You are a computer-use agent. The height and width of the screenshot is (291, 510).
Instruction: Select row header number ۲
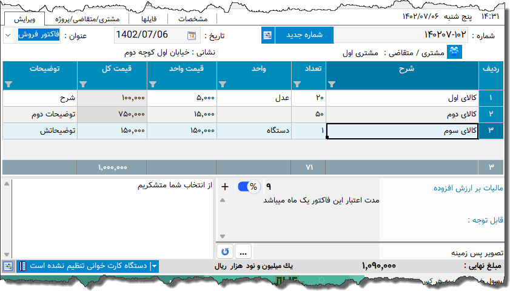[x=491, y=114]
